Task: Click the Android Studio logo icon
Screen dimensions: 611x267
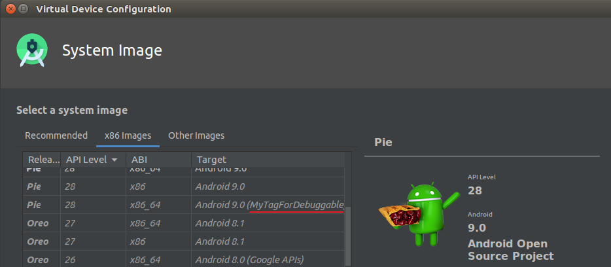Action: (32, 50)
